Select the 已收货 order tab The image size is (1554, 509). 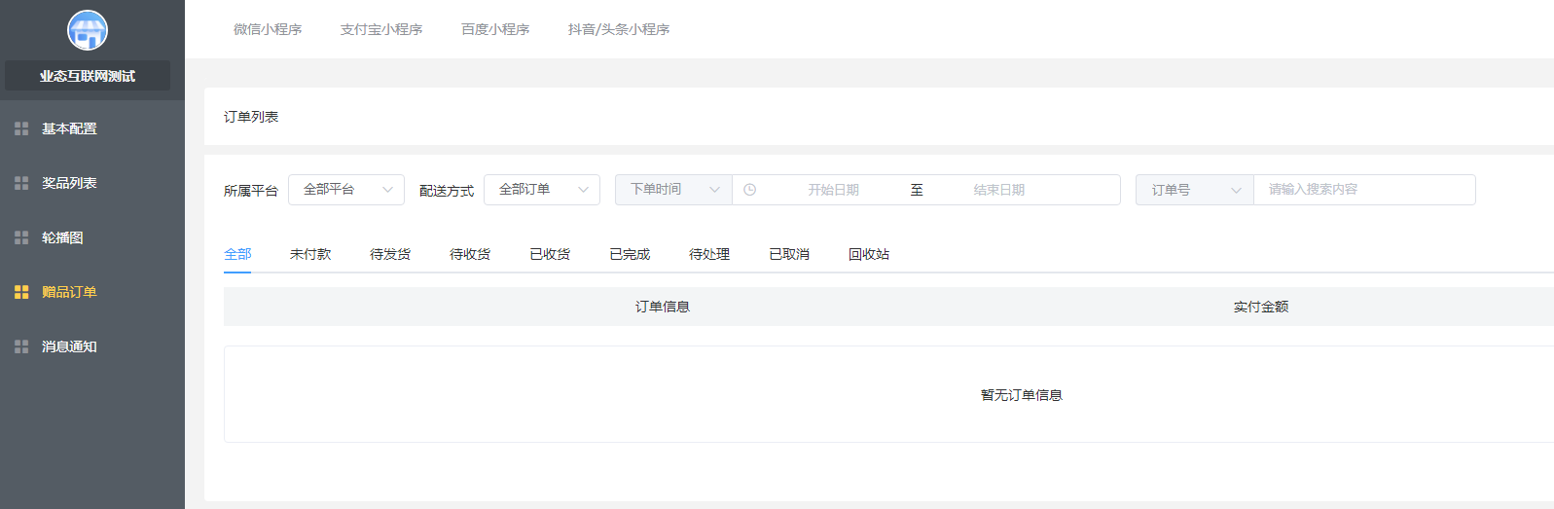point(550,254)
